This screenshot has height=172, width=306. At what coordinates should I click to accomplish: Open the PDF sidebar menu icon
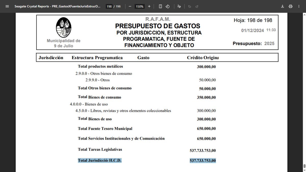[x=7, y=6]
